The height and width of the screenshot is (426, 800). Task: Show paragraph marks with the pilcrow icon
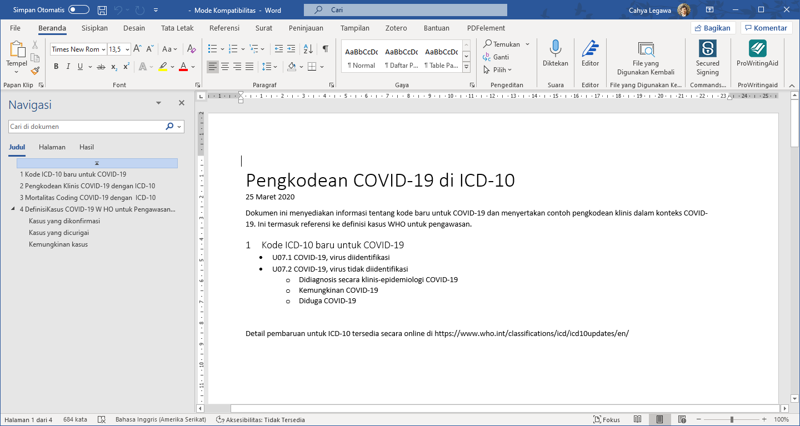[x=326, y=49]
